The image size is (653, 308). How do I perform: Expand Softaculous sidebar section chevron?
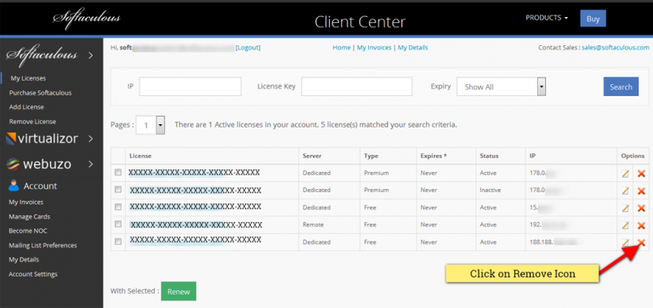[91, 55]
